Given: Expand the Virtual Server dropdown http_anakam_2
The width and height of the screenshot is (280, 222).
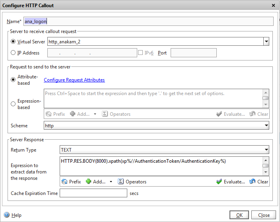Looking at the screenshot, I should [x=266, y=42].
